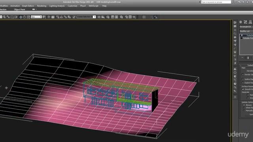Viewport: 253px width, 142px height.
Task: Open the Animation menu
Action: tap(15, 6)
